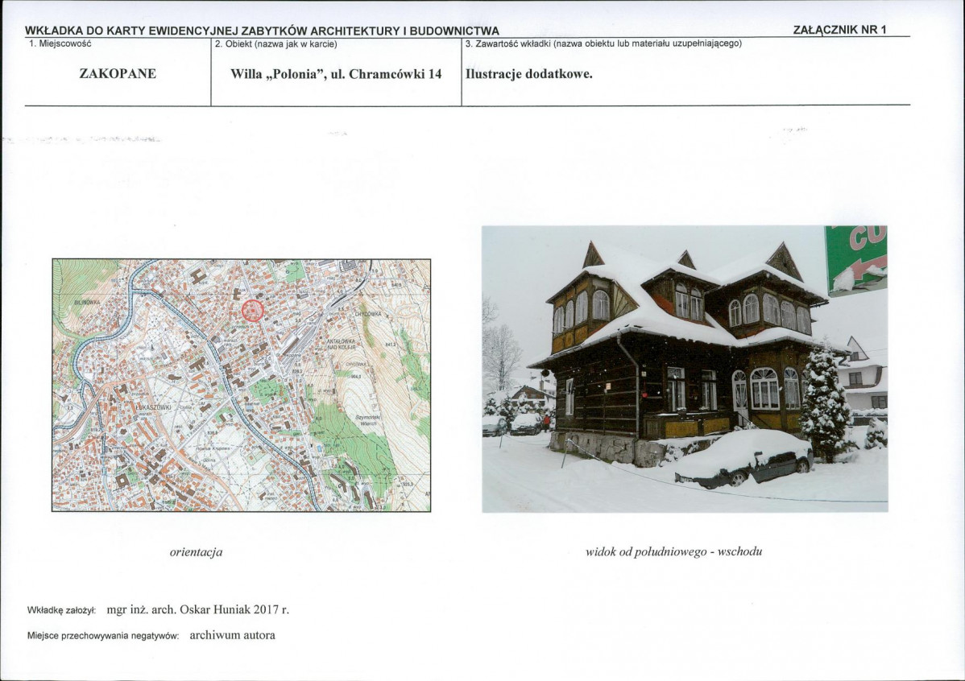Select the 'widok od południowego - wschodu' caption
This screenshot has width=965, height=681.
(674, 552)
